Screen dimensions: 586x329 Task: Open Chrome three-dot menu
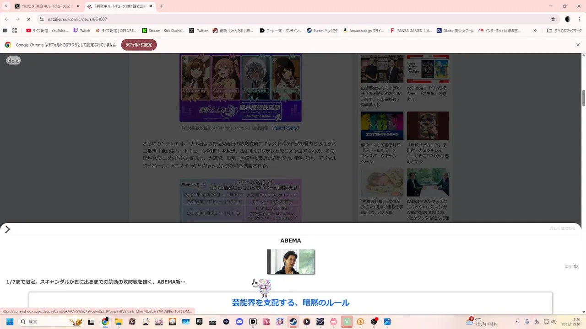tap(579, 19)
